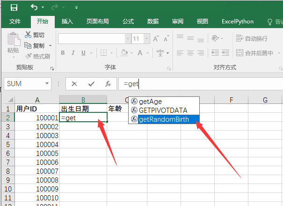The image size is (283, 206).
Task: Click the Undo arrow icon
Action: point(34,7)
